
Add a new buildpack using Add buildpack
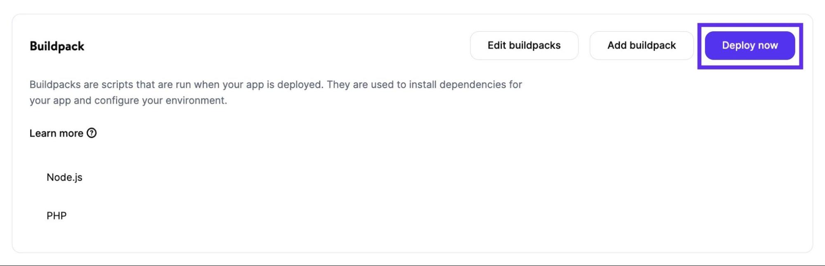pyautogui.click(x=641, y=45)
